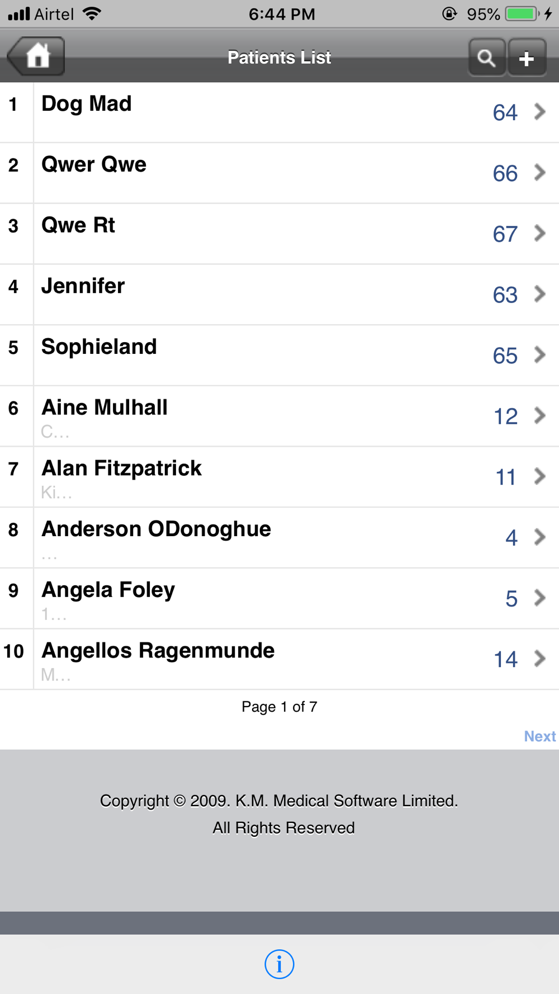Screen dimensions: 559x994
Task: Select Anderson ODonoghue from the list
Action: [156, 529]
